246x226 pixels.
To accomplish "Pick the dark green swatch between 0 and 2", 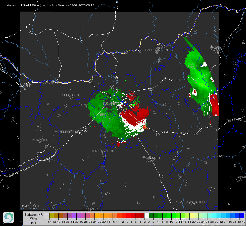I will [151, 215].
